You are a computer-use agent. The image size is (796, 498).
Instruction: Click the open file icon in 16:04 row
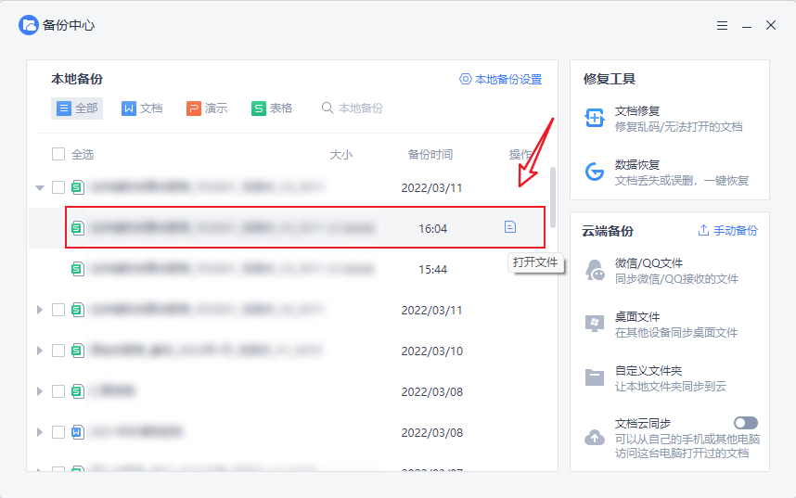click(x=509, y=227)
